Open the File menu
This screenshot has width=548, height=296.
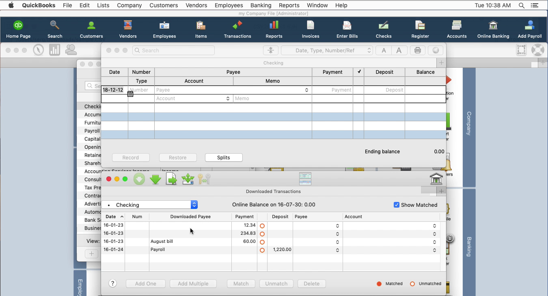click(67, 5)
